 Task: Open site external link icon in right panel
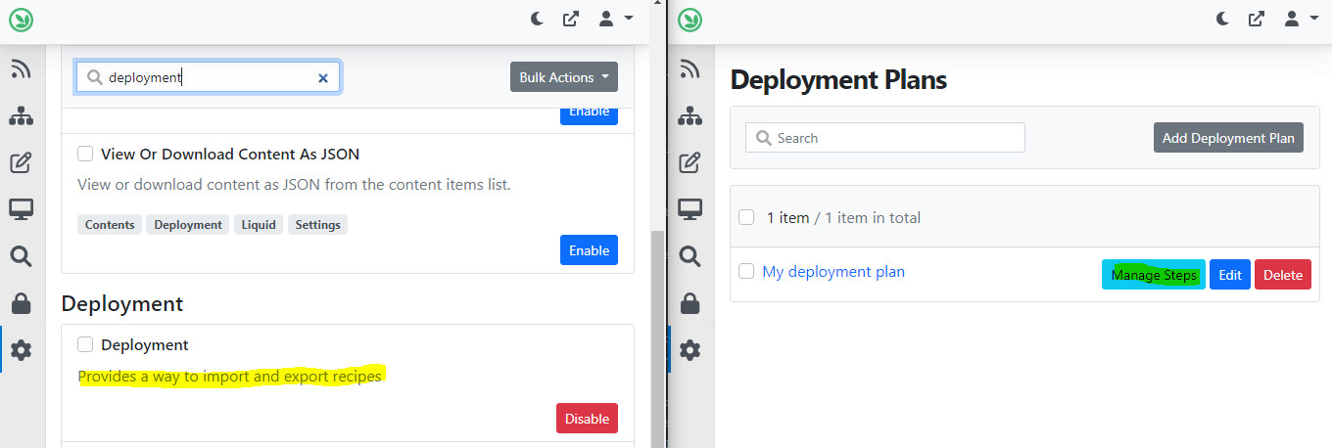tap(1257, 19)
